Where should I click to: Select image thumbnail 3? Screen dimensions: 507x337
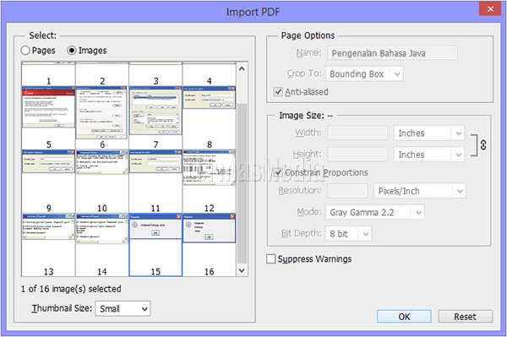pos(155,73)
